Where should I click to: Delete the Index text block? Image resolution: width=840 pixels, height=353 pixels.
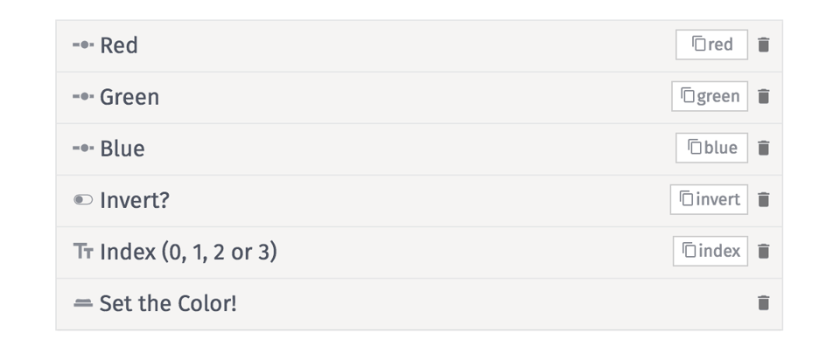(x=764, y=251)
